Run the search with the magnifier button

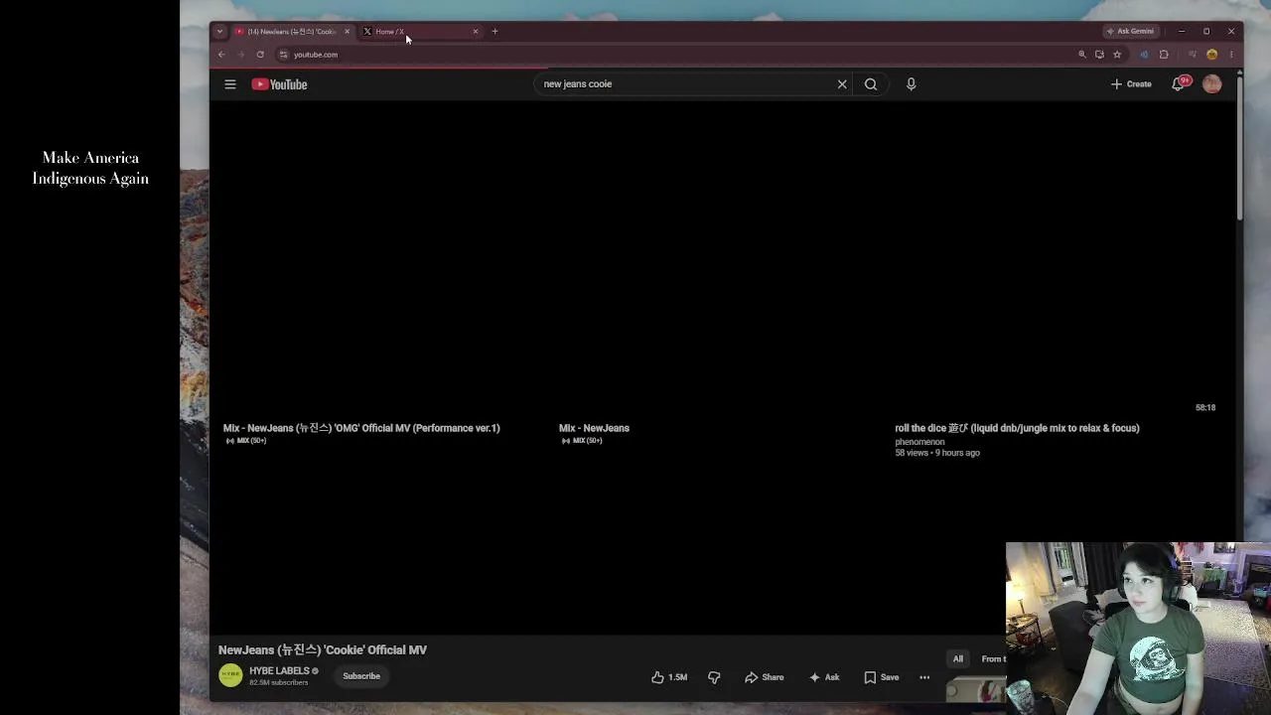coord(871,84)
